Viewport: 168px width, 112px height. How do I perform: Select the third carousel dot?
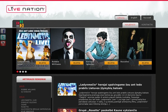(x=23, y=72)
